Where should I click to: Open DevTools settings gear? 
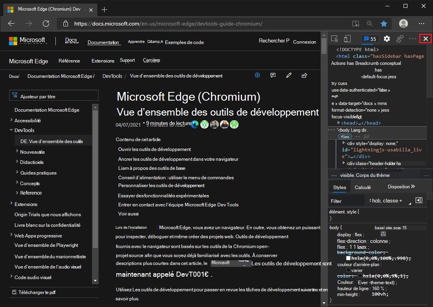click(387, 39)
